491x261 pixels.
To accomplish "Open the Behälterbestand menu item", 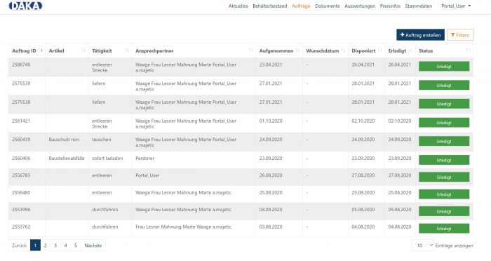I will tap(269, 6).
